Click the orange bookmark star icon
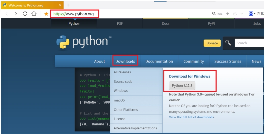This screenshot has width=265, height=134. tap(46, 14)
